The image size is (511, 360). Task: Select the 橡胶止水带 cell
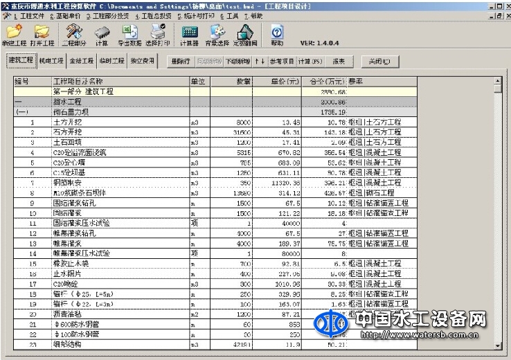120,264
